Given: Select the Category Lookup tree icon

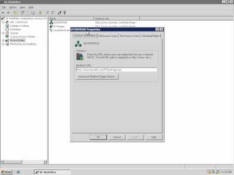Looking at the screenshot, I should tap(7, 26).
